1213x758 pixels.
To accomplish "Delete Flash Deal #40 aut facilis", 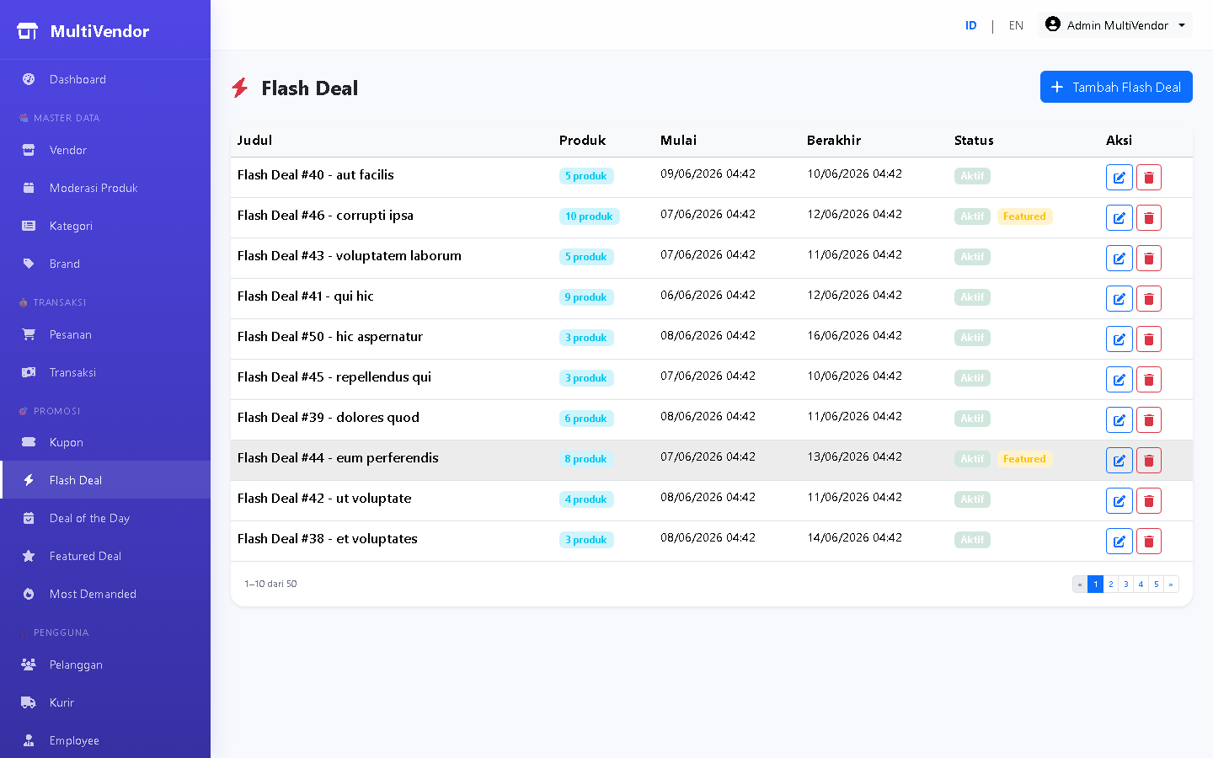I will point(1149,178).
